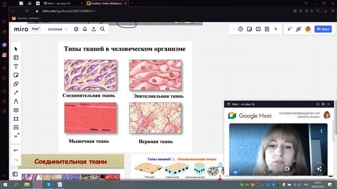
Task: Select the Sticky note tool
Action: 16,75
